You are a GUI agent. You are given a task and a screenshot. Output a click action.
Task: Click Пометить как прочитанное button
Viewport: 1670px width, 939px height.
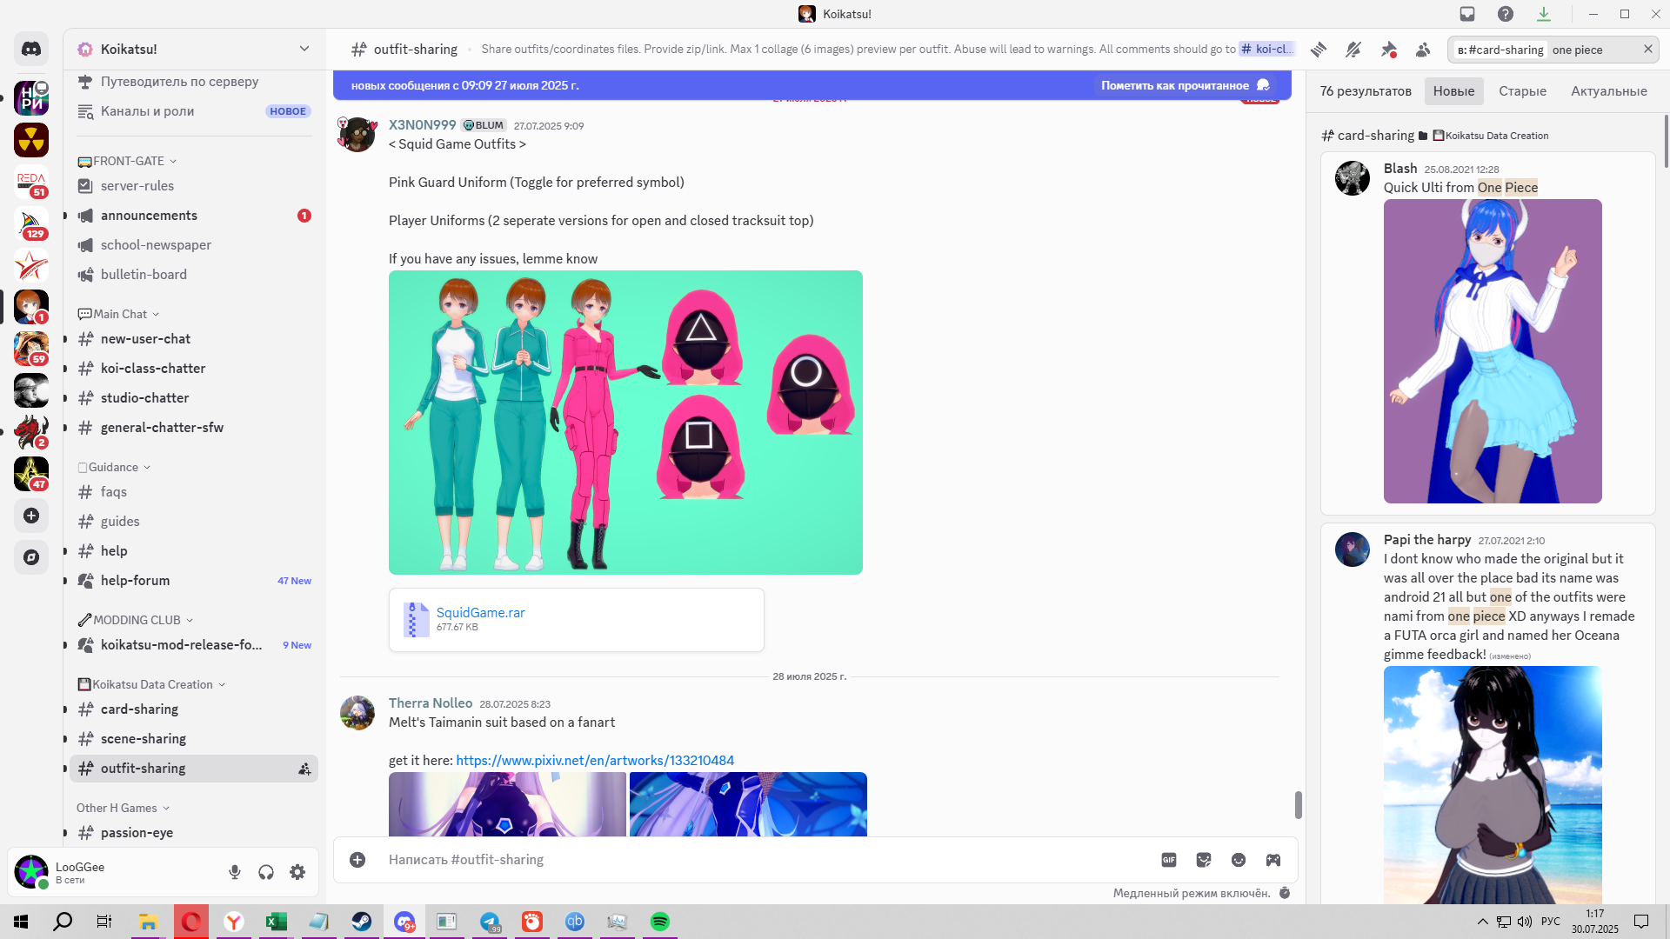tap(1186, 85)
